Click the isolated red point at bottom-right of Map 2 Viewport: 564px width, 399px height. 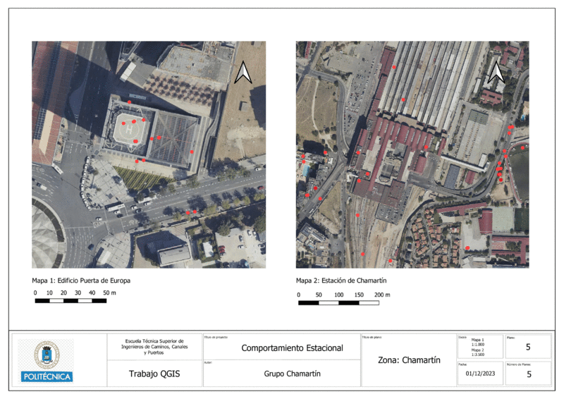[467, 247]
